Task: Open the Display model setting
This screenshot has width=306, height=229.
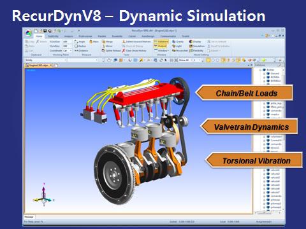Action: pos(195,41)
